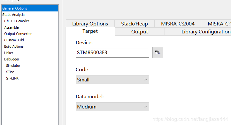Open the Stack/Heap tab
Image resolution: width=231 pixels, height=125 pixels.
135,24
